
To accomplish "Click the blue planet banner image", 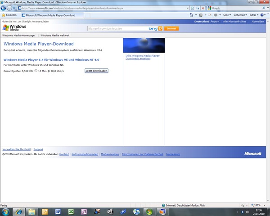I will [x=144, y=45].
